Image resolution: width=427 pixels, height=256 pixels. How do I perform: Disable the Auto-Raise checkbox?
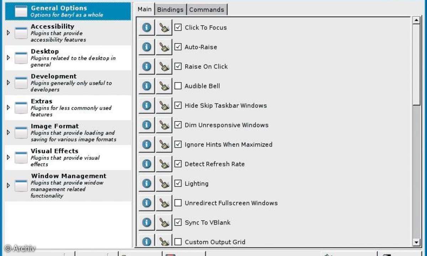pyautogui.click(x=178, y=47)
